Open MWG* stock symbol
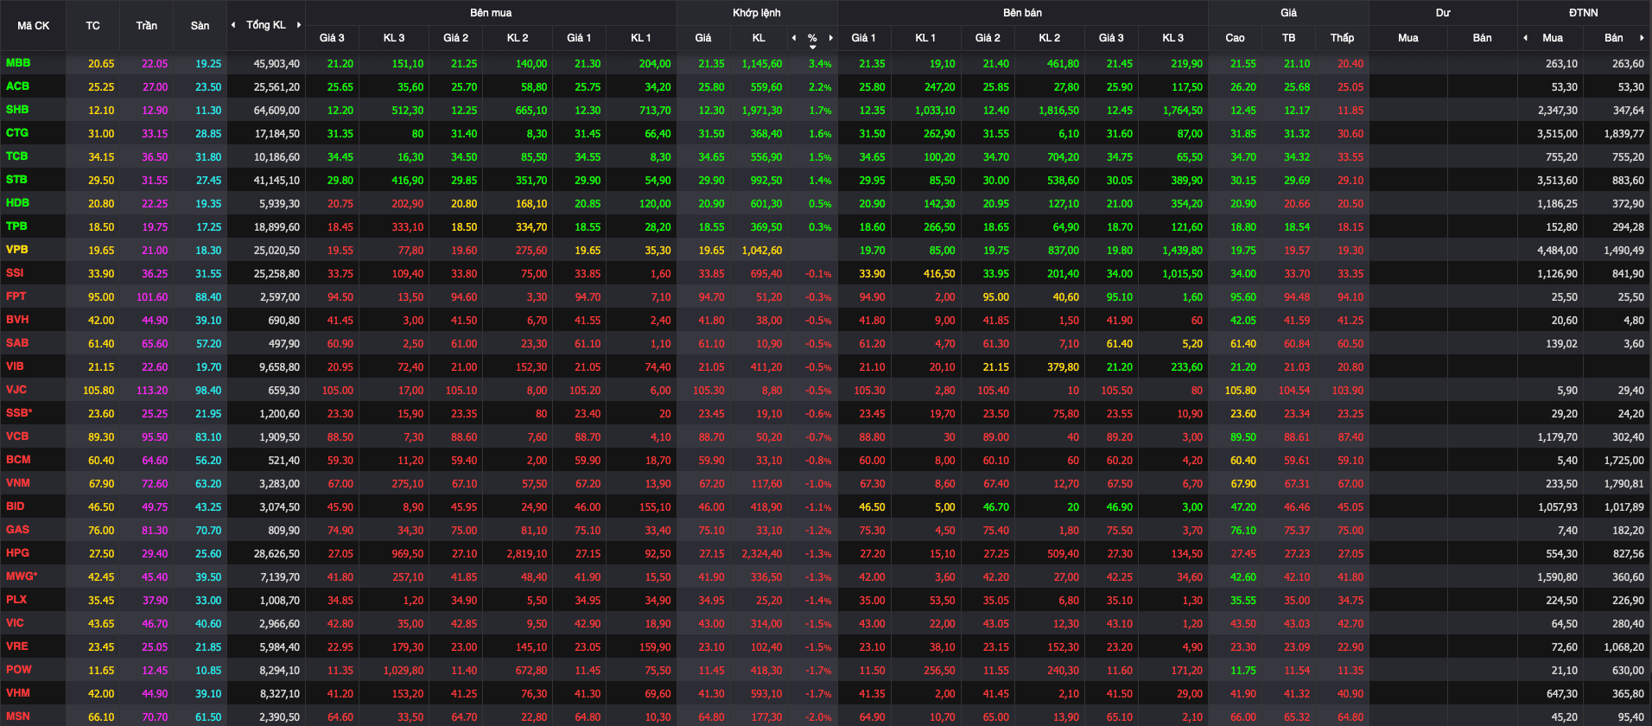Viewport: 1652px width, 726px height. point(22,576)
